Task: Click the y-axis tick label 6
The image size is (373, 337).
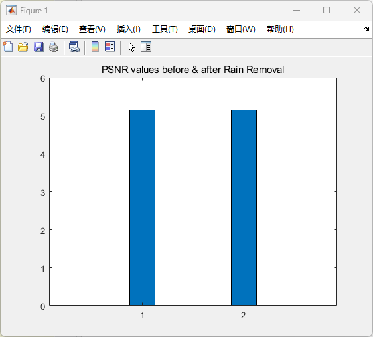Action: pyautogui.click(x=43, y=79)
